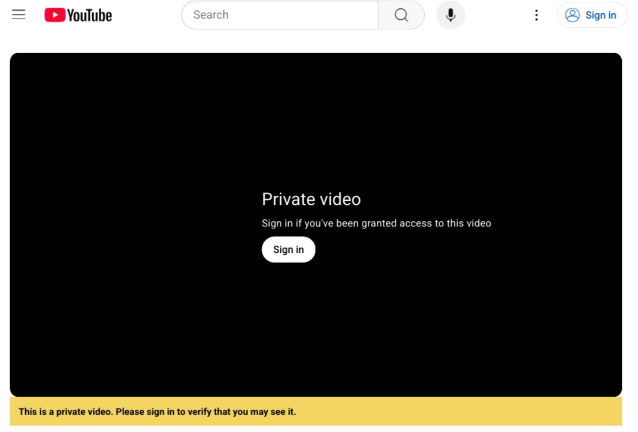
Task: Click the header Sign in button
Action: click(x=592, y=15)
